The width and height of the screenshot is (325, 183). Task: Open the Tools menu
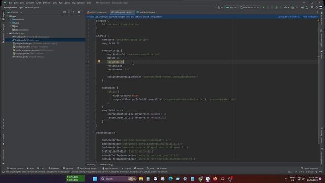67,3
